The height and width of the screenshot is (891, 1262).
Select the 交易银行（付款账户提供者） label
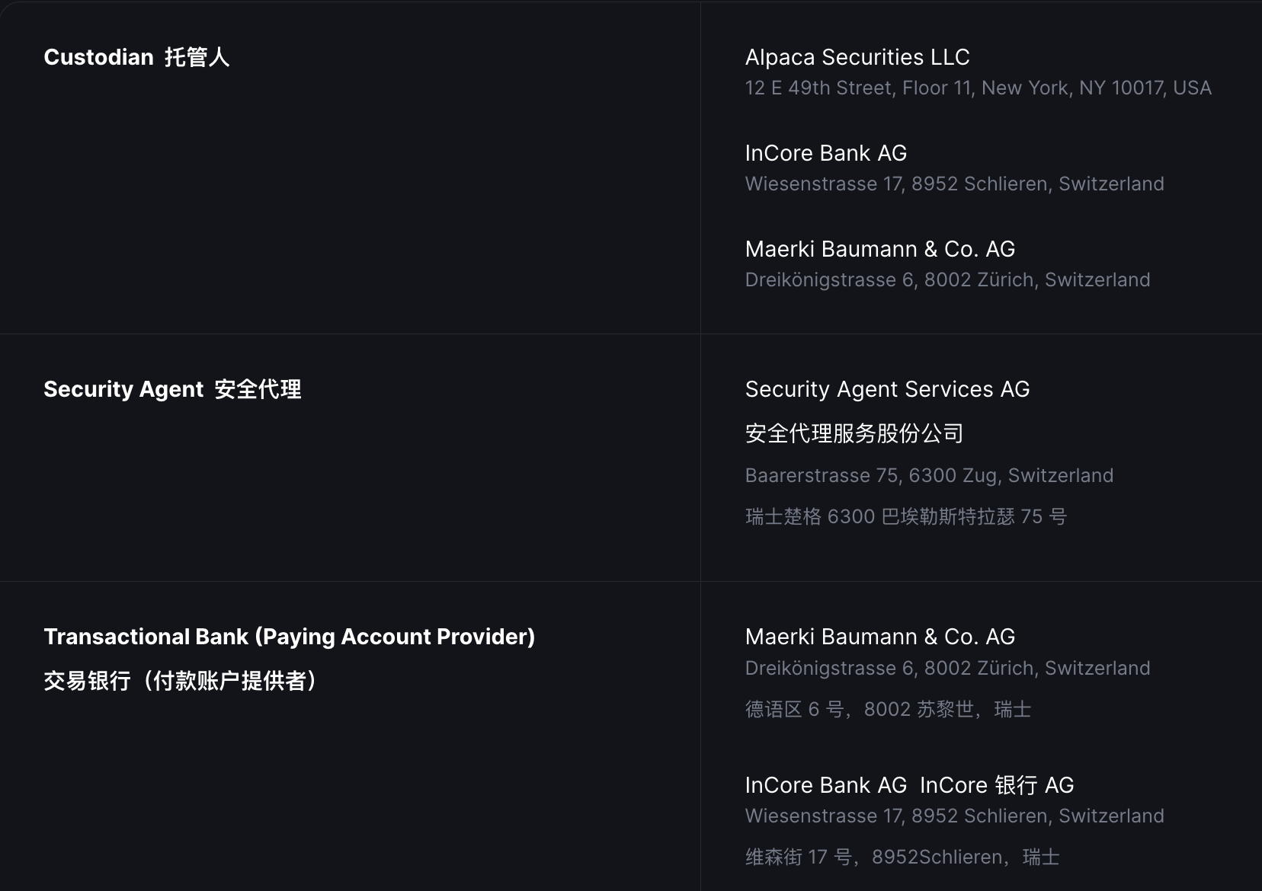pyautogui.click(x=180, y=681)
